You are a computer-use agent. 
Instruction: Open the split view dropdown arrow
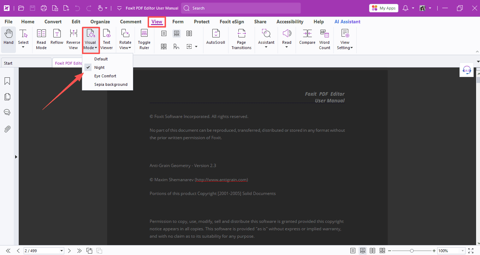pyautogui.click(x=196, y=46)
